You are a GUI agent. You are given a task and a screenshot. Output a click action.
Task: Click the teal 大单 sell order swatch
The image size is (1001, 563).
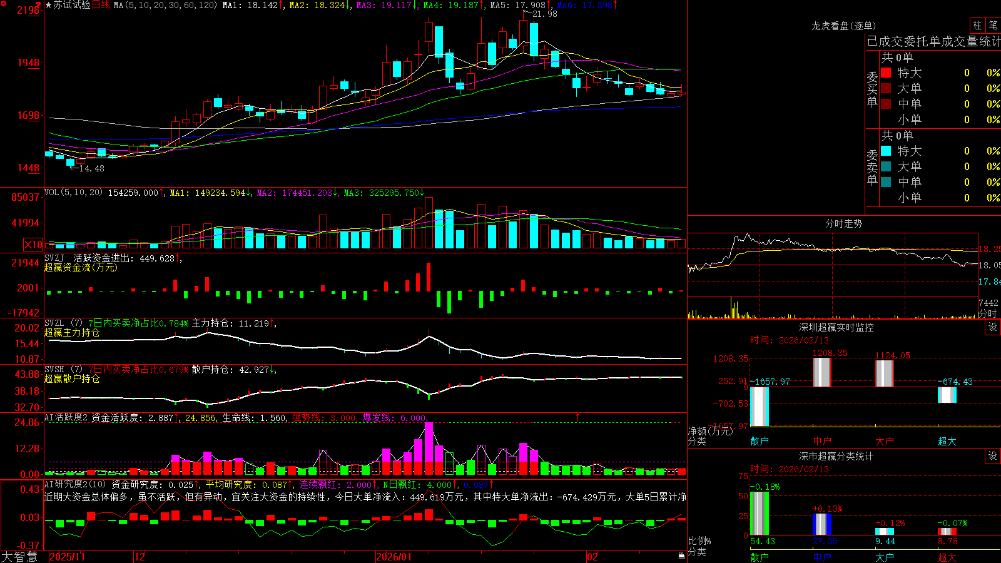pos(886,166)
